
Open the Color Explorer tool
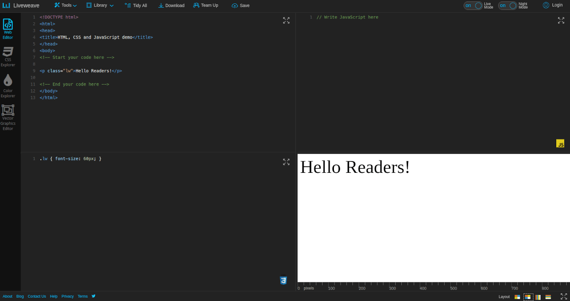[8, 86]
